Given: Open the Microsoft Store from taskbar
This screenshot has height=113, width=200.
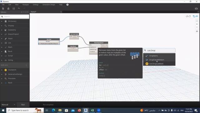Looking at the screenshot, I should (66, 110).
